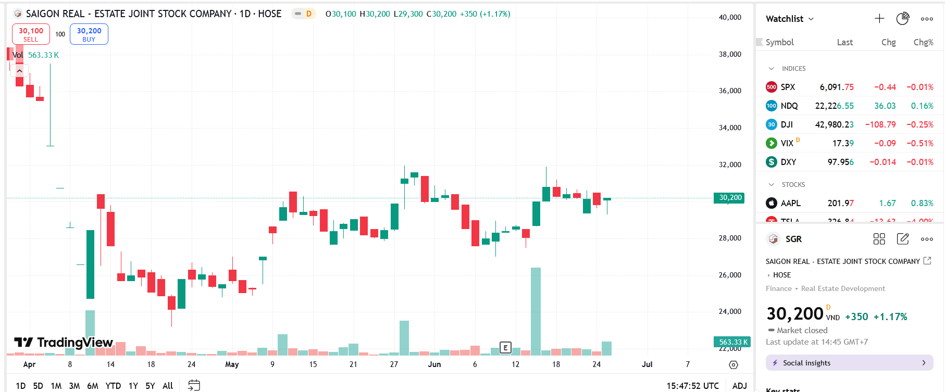Sort watchlist by Last column
Viewport: 945px width, 392px height.
click(x=845, y=42)
